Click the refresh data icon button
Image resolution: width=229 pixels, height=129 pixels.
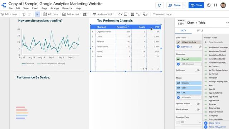[159, 5]
